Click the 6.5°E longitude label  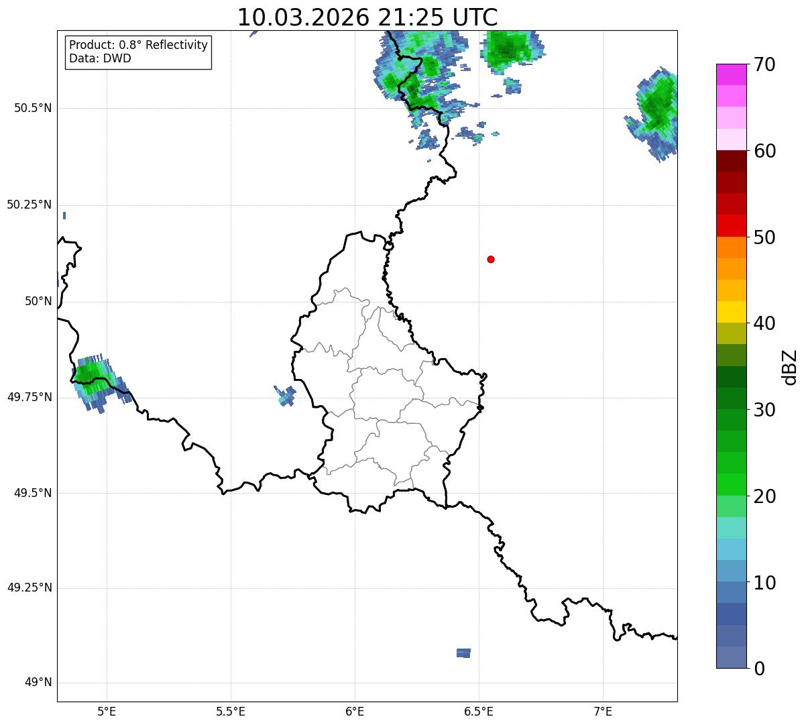tap(479, 711)
